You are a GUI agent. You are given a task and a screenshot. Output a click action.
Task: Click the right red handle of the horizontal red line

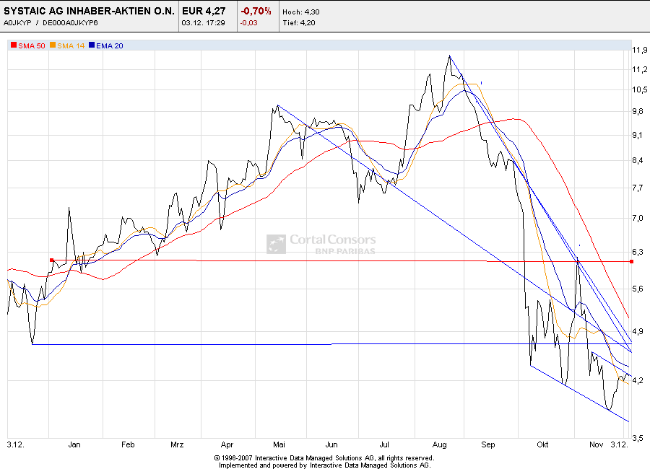click(631, 261)
